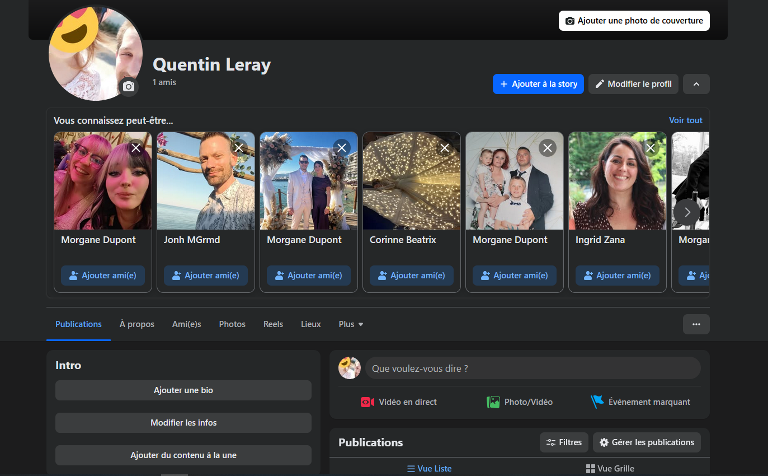Switch to Vue Grille layout
This screenshot has width=768, height=476.
pyautogui.click(x=610, y=469)
